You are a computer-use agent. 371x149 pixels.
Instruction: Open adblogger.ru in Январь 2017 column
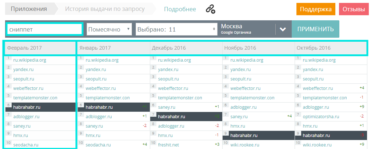coord(99,117)
